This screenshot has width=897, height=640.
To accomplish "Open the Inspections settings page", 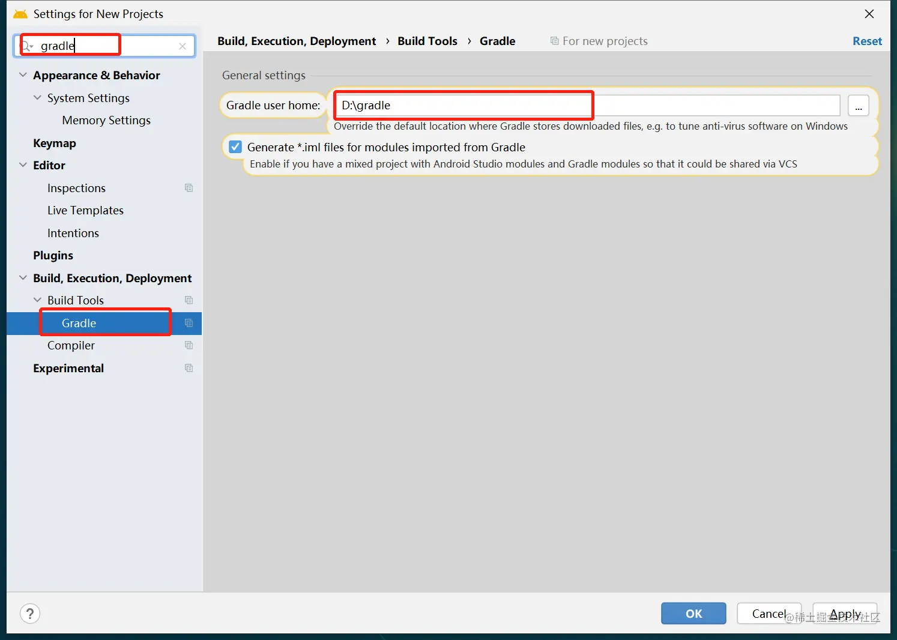I will click(x=76, y=188).
